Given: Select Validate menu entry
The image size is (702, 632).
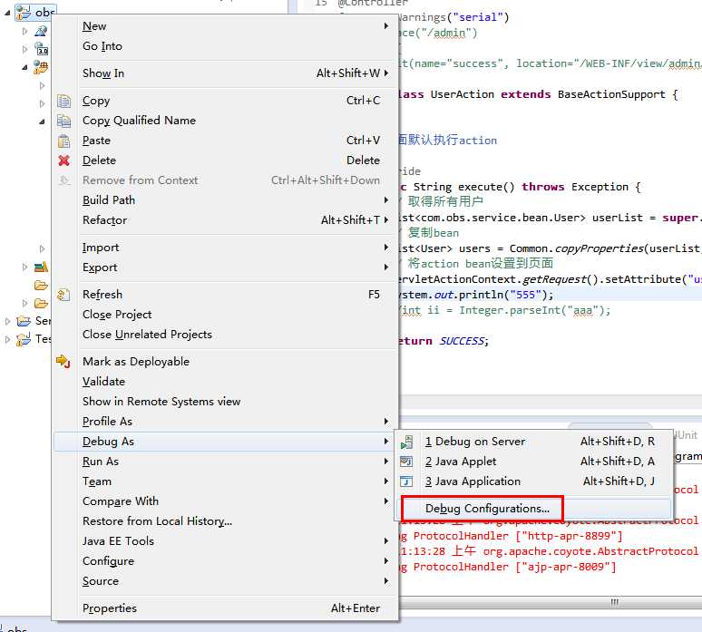Looking at the screenshot, I should pos(225,382).
